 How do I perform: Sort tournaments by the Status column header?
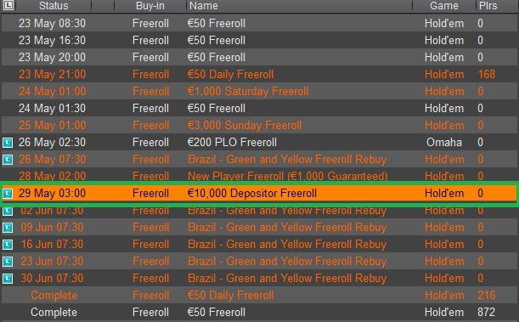tap(54, 6)
